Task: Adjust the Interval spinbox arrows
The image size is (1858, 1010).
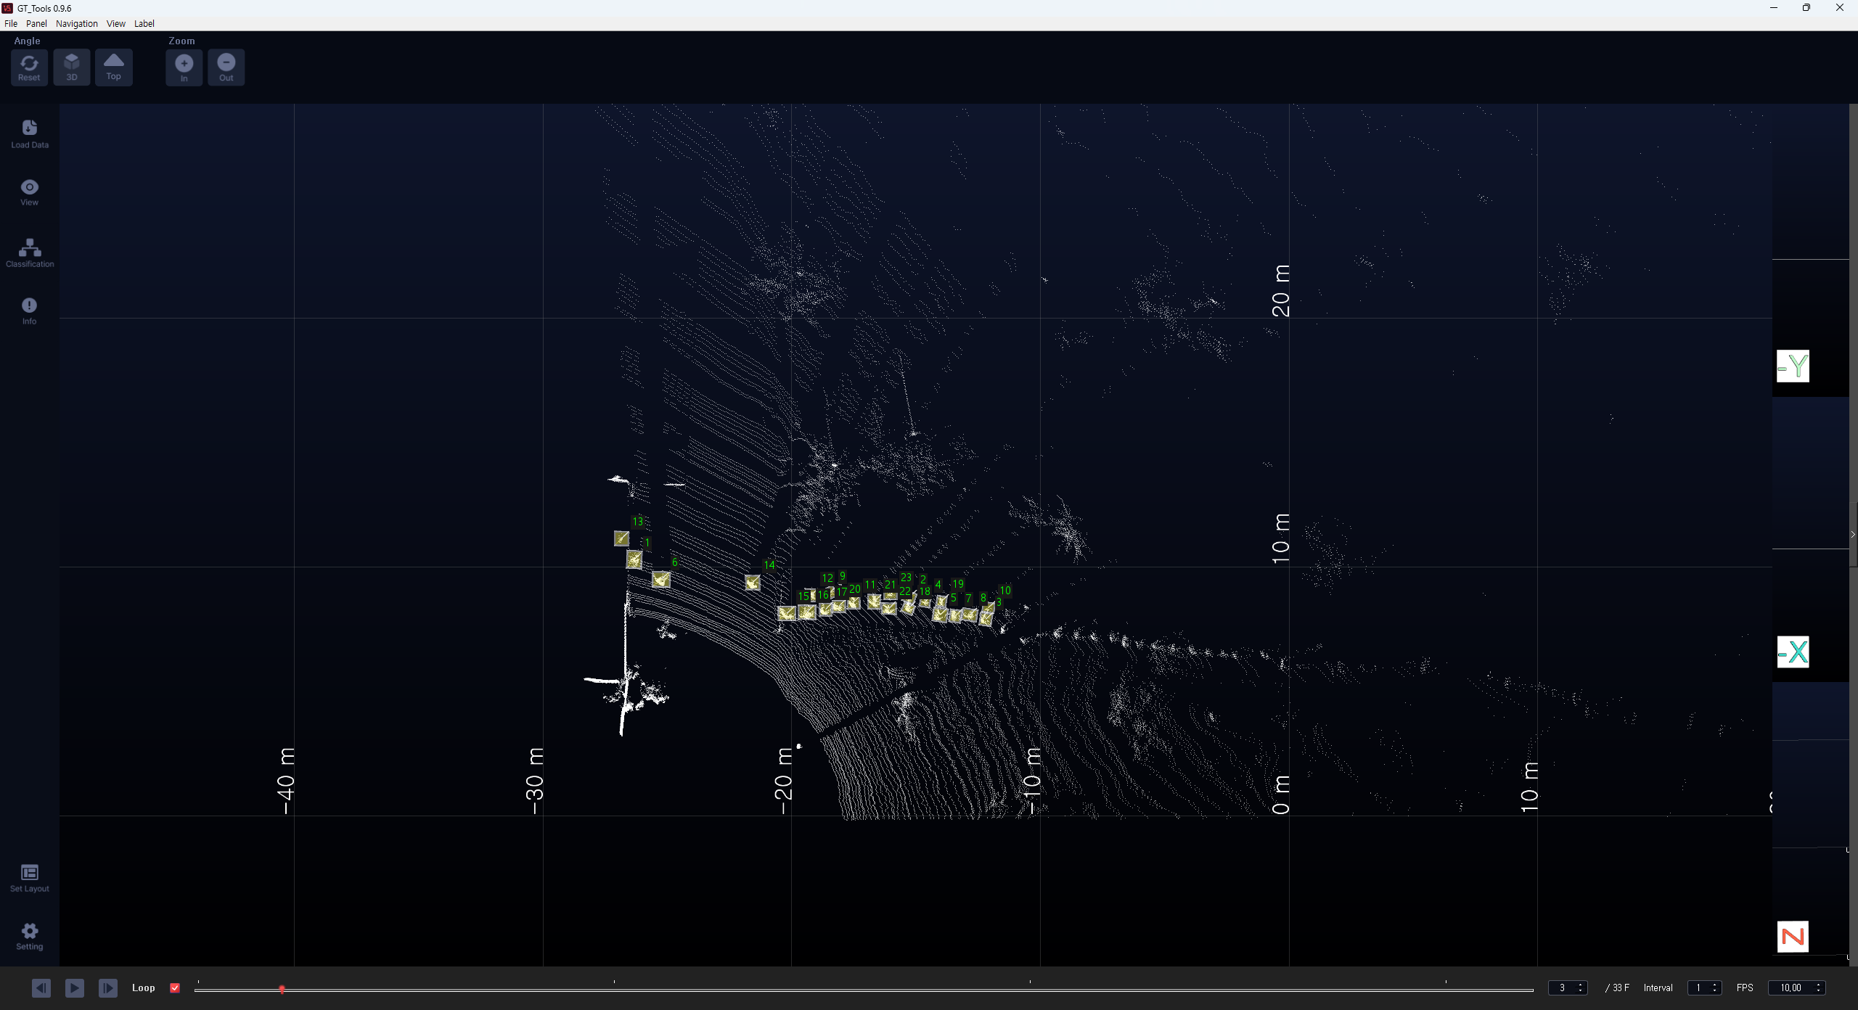Action: (x=1714, y=988)
